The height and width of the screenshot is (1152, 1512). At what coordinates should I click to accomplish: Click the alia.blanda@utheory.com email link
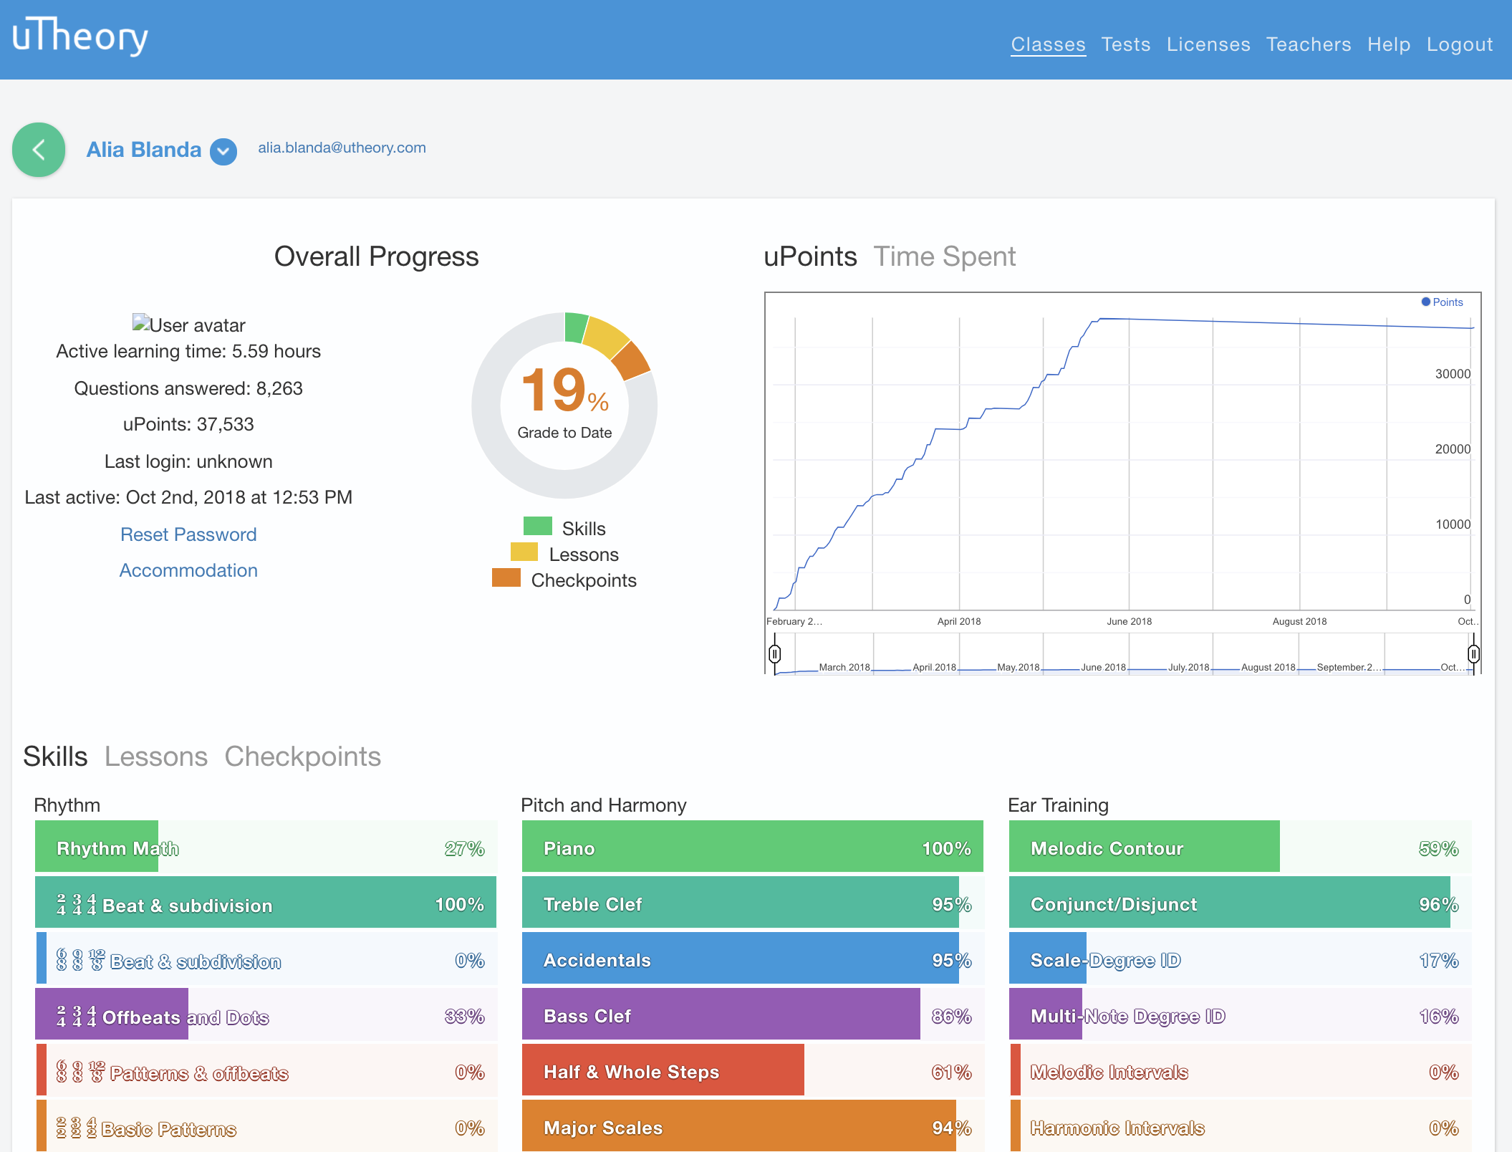pyautogui.click(x=342, y=148)
